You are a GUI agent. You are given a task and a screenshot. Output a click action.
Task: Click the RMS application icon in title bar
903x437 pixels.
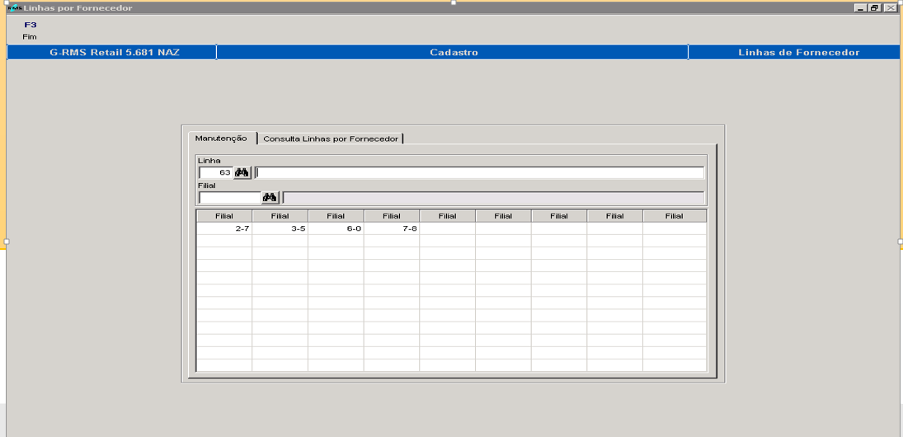pyautogui.click(x=14, y=8)
